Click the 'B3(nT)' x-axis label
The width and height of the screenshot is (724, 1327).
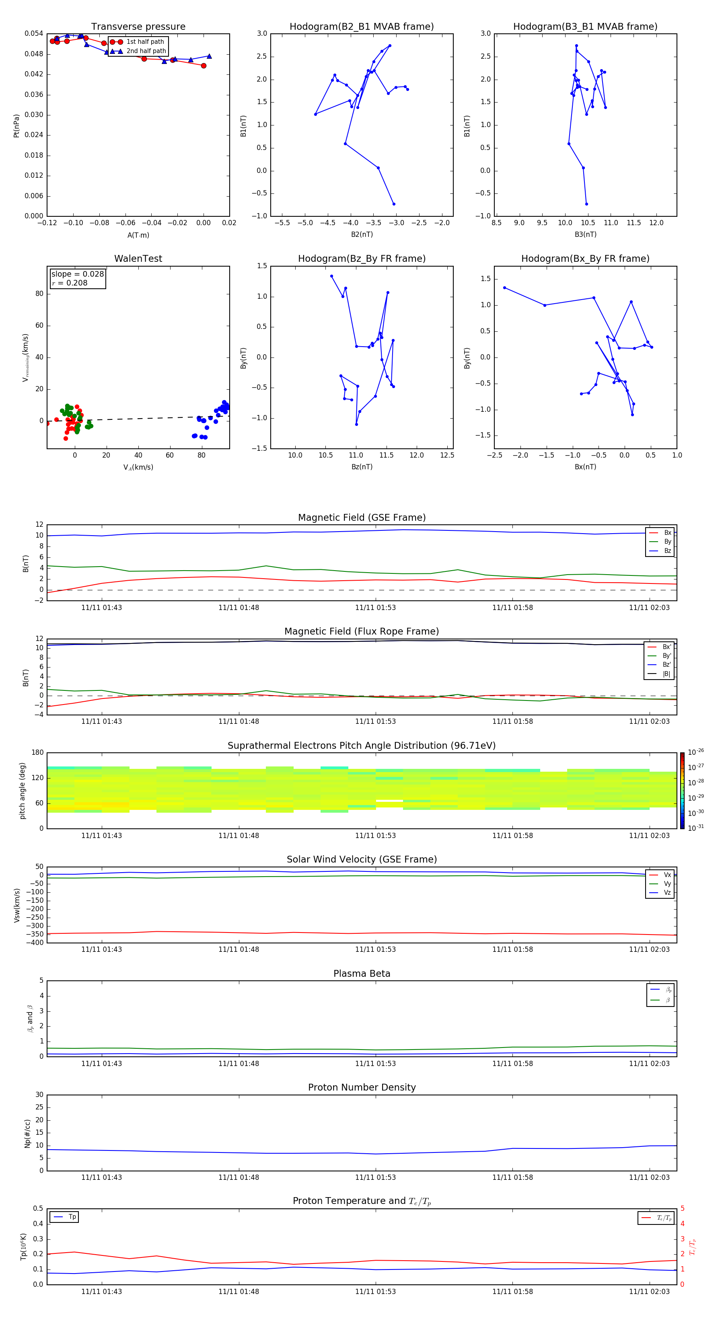(585, 234)
